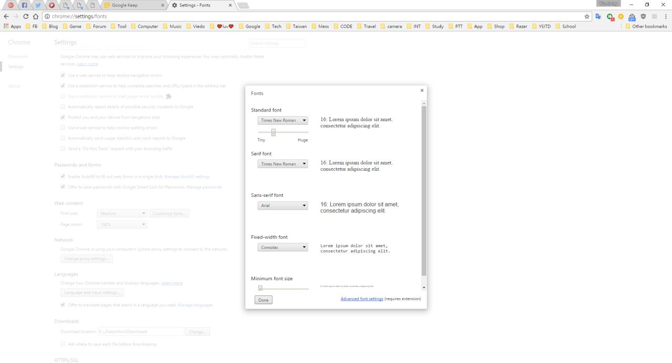
Task: Open the Google Translate extension icon
Action: [x=598, y=16]
